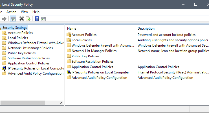
Task: Click Advanced Audit Policy icon in list pane
Action: click(69, 77)
